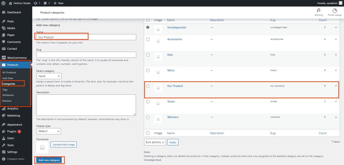Screen dimensions: 344x165
Task: Click the help icon beside Uncategorized
Action: tap(148, 27)
